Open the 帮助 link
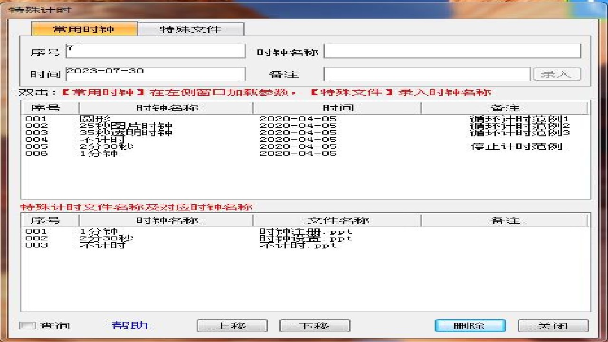 129,325
